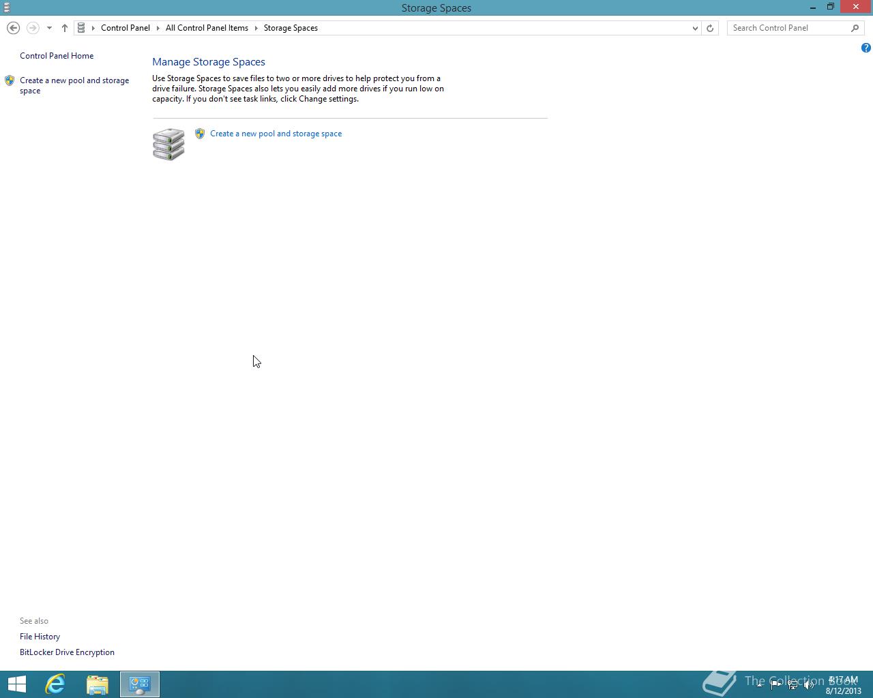
Task: Show hidden tray icons arrow
Action: click(x=759, y=684)
